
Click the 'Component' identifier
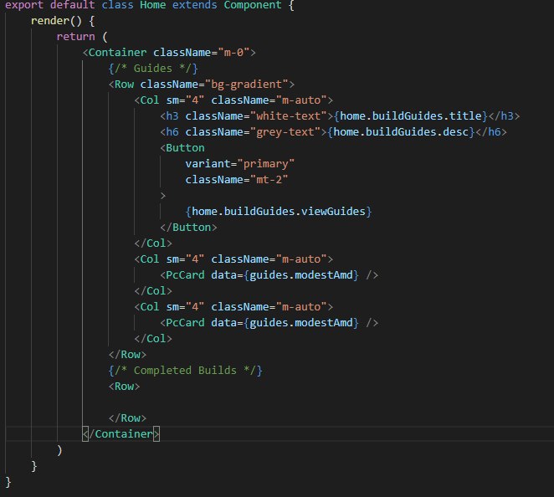click(252, 5)
